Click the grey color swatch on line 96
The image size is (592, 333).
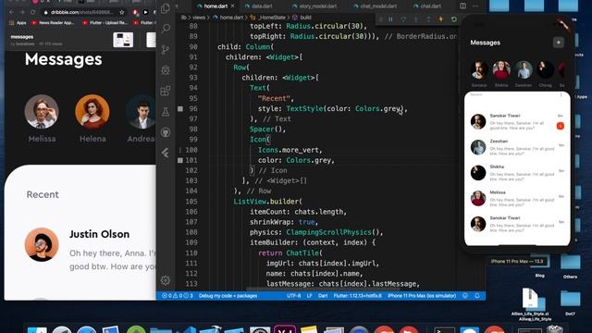(180, 109)
